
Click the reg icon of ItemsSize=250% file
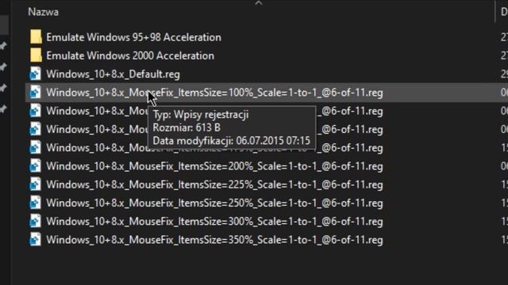35,203
